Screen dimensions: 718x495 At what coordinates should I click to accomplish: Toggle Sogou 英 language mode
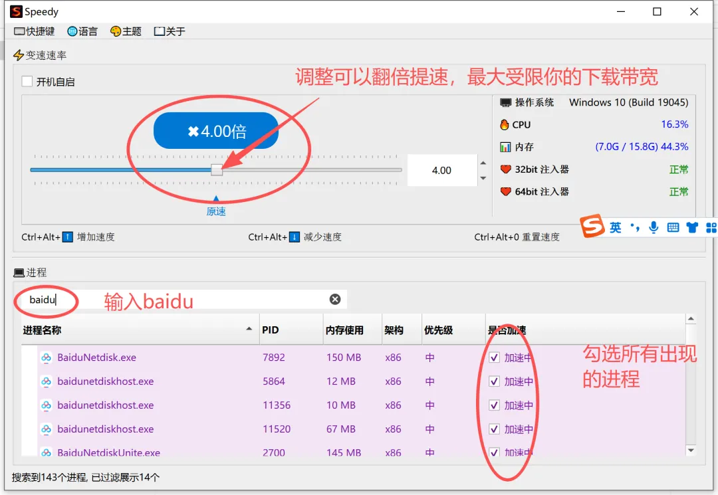(x=615, y=227)
